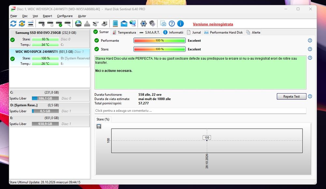The image size is (326, 189).
Task: Switch to the S.M.A.R.T. tab
Action: coord(150,33)
